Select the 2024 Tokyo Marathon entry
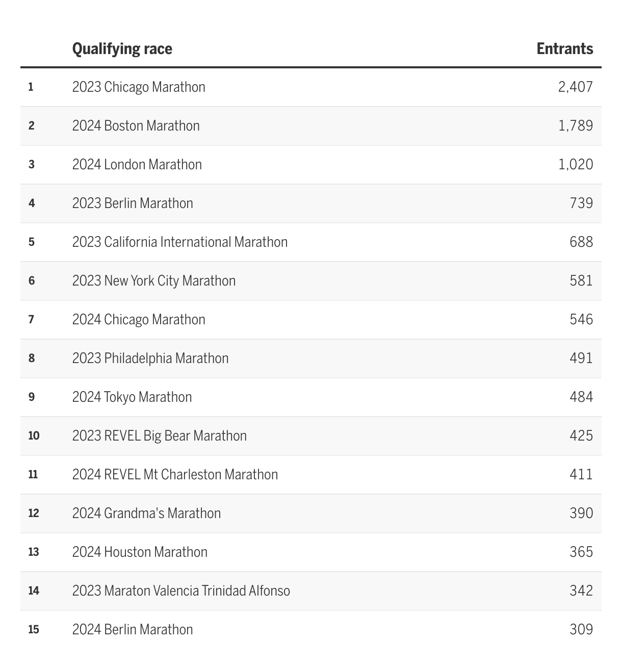 (132, 397)
